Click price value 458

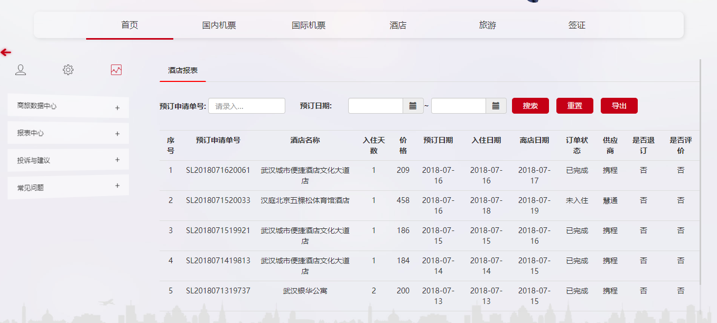[x=403, y=200]
